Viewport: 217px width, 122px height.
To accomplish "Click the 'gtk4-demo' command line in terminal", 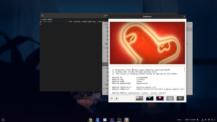I will [47, 20].
